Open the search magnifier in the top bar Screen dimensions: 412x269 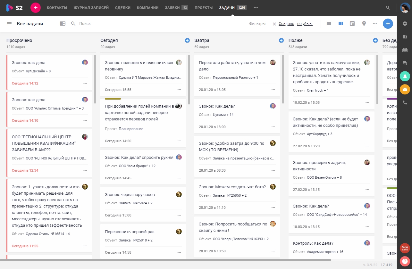(x=388, y=7)
